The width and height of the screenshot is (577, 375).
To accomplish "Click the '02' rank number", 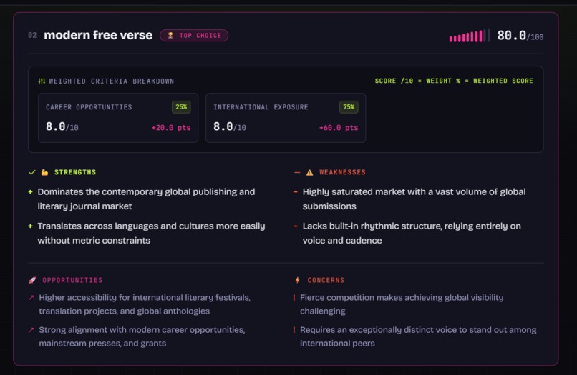I will [32, 35].
